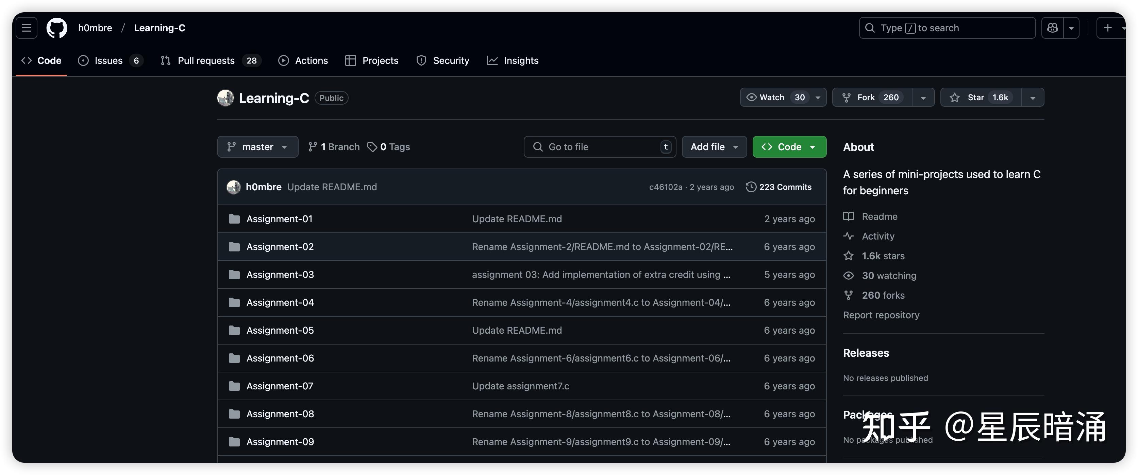Screen dimensions: 1138x475
Task: Open the Assignment-02 folder
Action: 280,246
